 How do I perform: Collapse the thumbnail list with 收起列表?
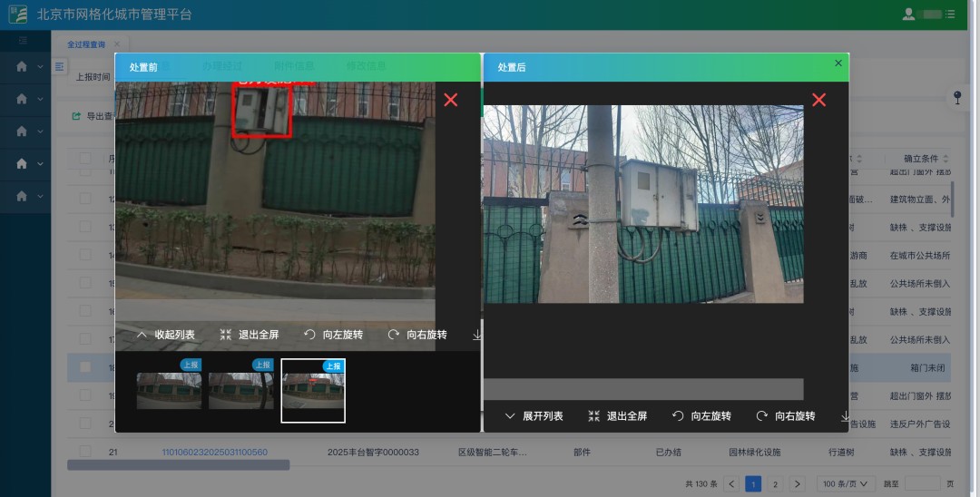[x=165, y=335]
